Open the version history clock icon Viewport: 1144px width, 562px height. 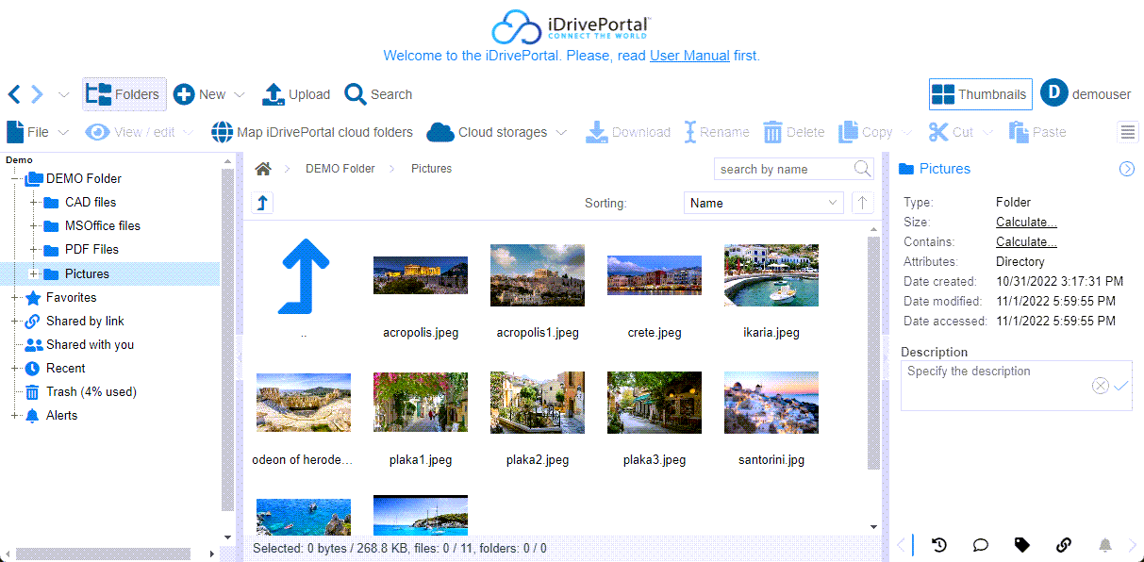click(x=938, y=545)
